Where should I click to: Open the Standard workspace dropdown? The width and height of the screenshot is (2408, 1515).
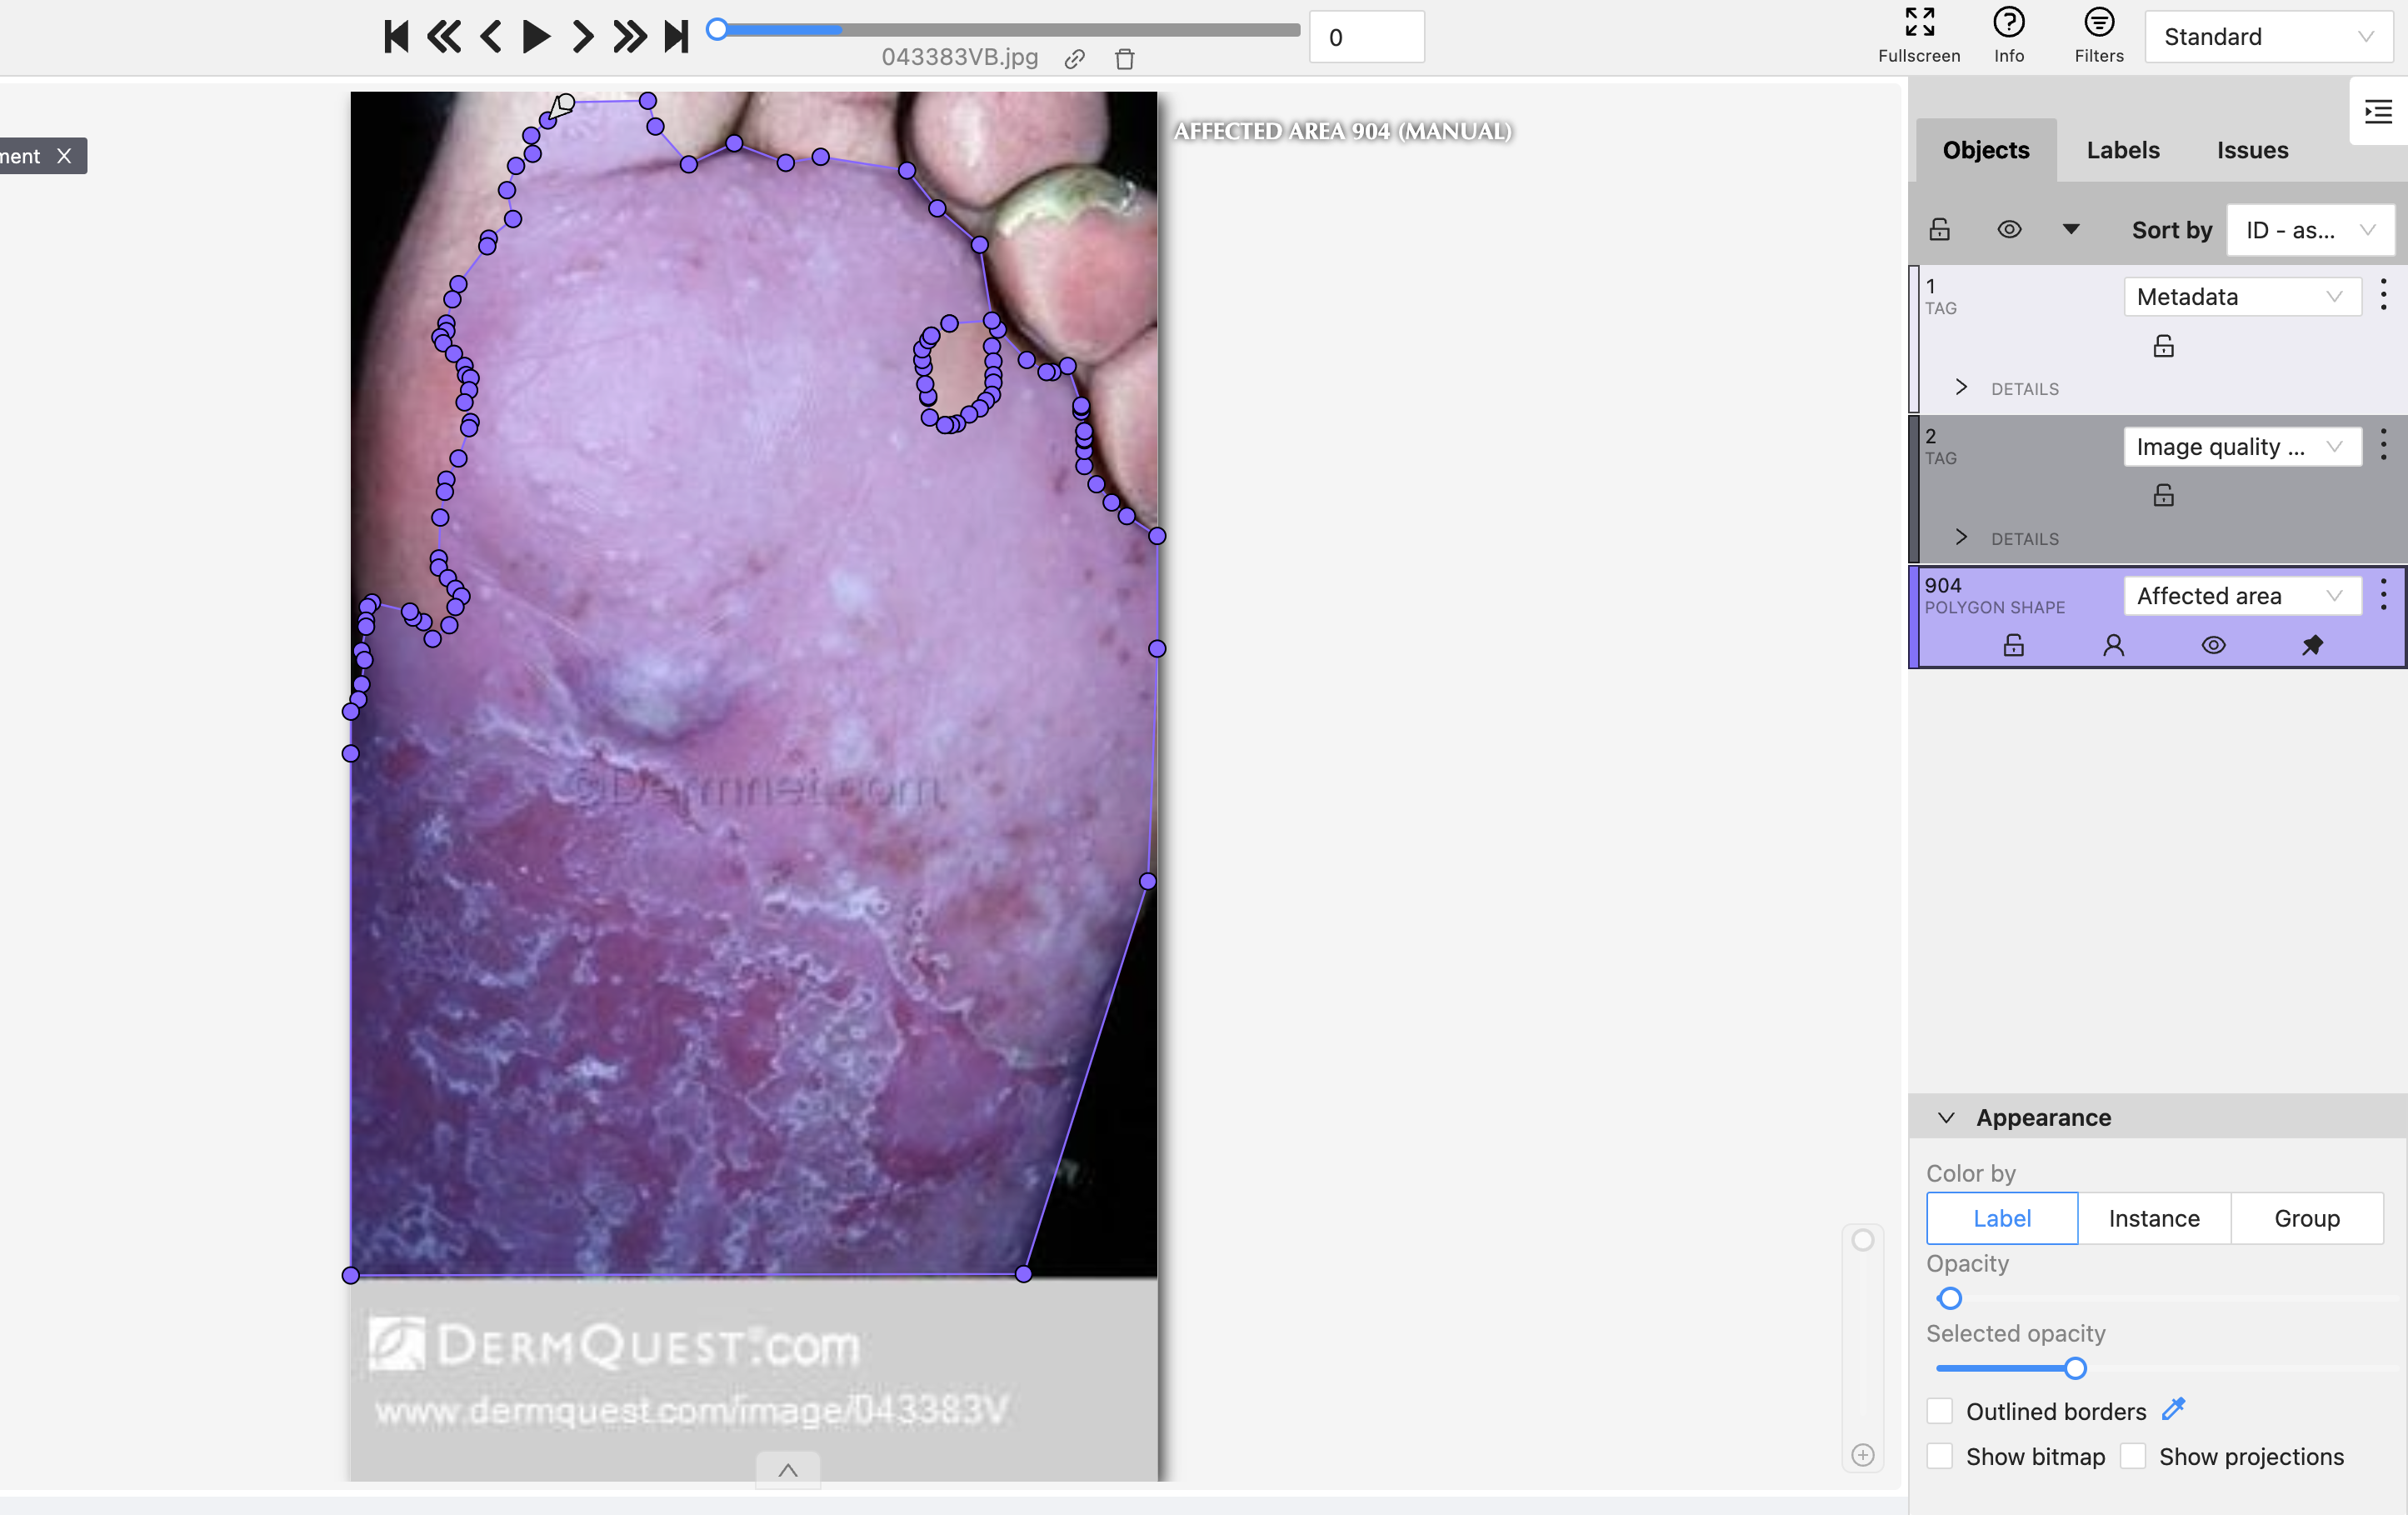click(x=2267, y=37)
